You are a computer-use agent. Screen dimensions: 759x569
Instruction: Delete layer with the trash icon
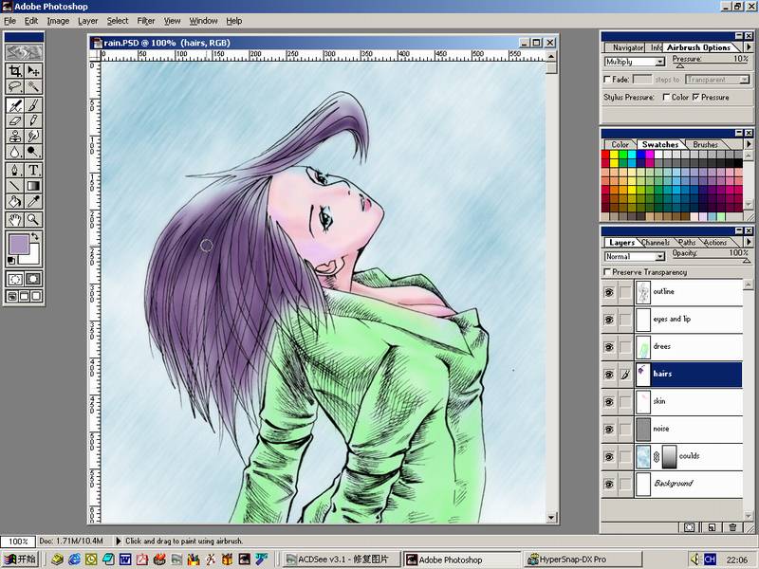pyautogui.click(x=732, y=527)
